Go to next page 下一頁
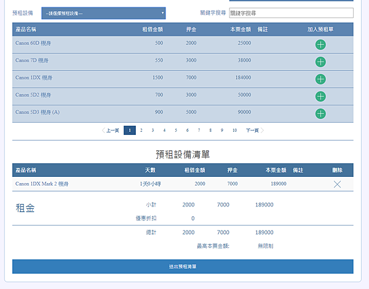 tap(255, 131)
